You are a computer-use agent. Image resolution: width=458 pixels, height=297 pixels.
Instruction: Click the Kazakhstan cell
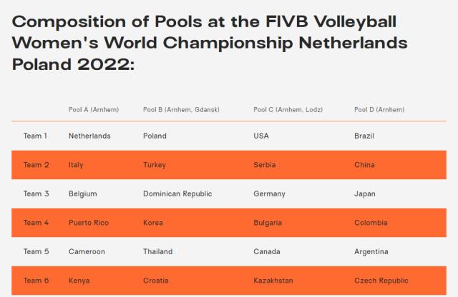(x=273, y=281)
